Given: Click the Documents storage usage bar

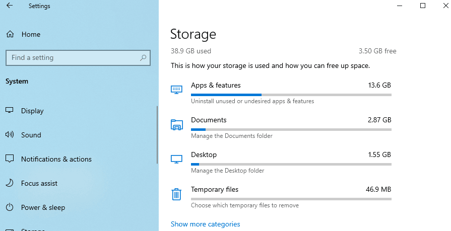Looking at the screenshot, I should click(291, 129).
